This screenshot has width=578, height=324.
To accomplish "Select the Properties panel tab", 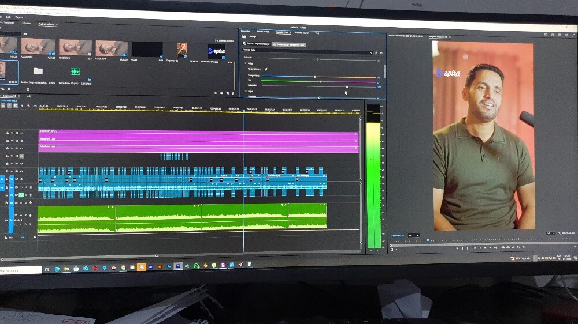I will (x=246, y=31).
